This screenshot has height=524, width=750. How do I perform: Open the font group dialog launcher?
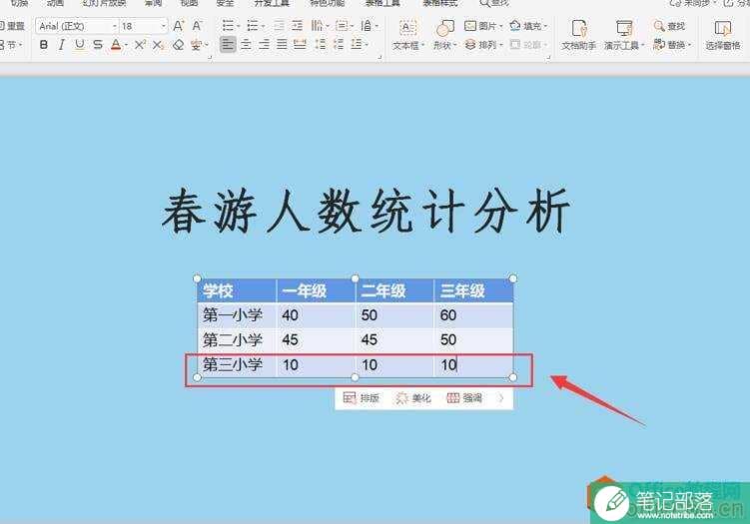point(210,57)
